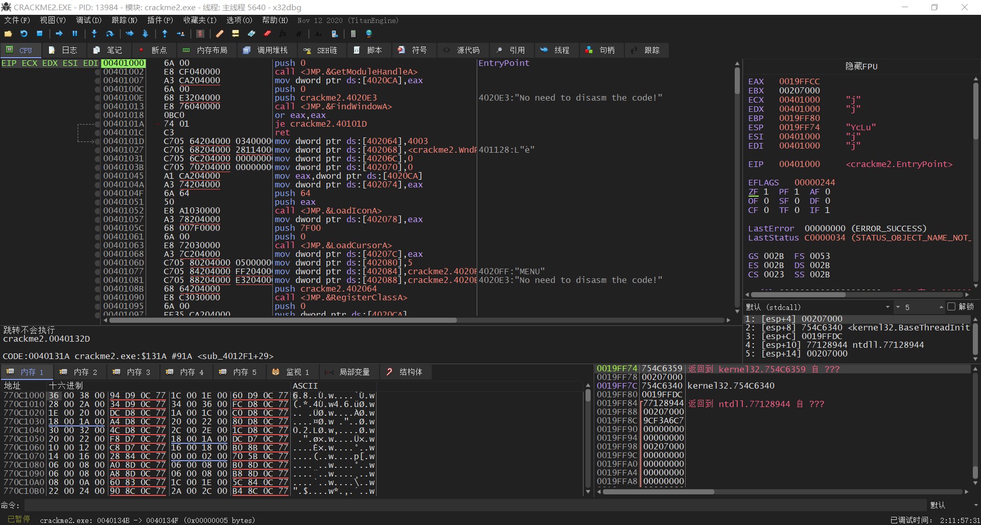Toggle breakpoint dot at address 00401013
Image resolution: width=981 pixels, height=525 pixels.
tap(97, 107)
